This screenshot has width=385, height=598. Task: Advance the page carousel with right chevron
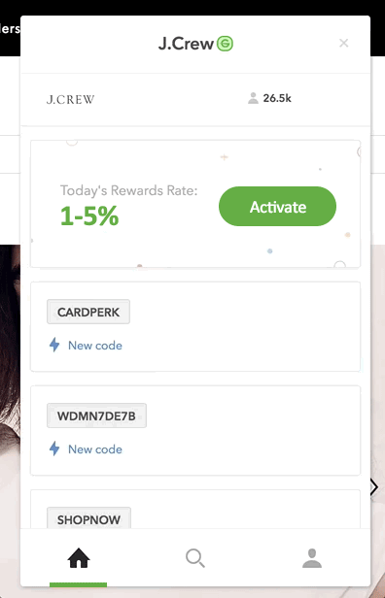(x=374, y=487)
